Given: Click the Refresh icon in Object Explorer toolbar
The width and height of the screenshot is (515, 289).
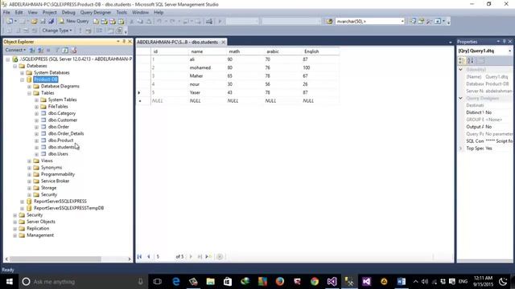Looking at the screenshot, I should pos(65,50).
